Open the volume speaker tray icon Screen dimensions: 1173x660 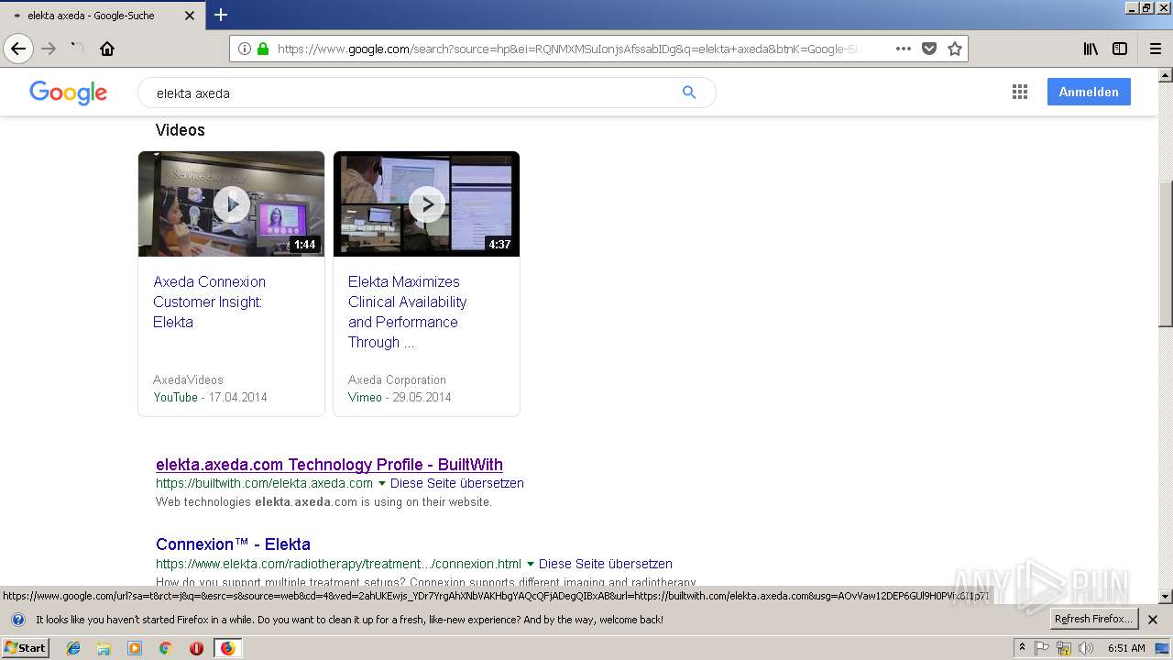[x=1086, y=648]
